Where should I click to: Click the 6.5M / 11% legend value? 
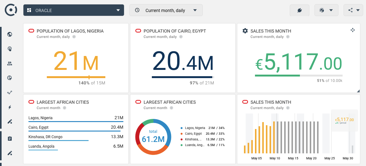point(216,145)
